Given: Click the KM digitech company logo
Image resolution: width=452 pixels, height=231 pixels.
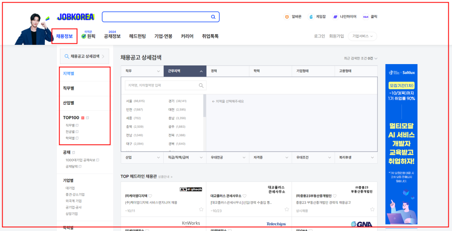Looking at the screenshot, I should 191,189.
